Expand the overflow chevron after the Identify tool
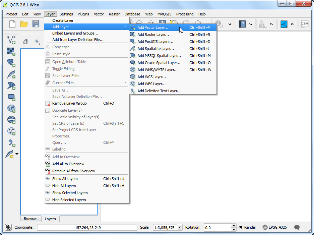 pyautogui.click(x=230, y=24)
